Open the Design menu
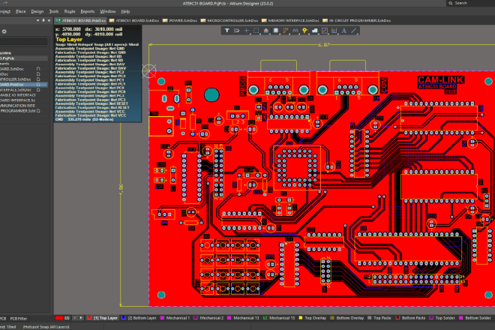 click(x=37, y=11)
